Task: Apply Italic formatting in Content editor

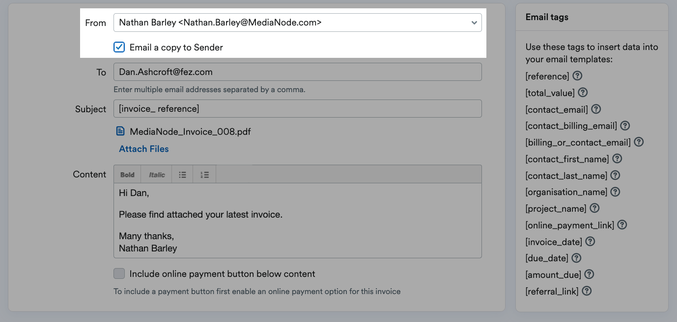Action: [157, 174]
